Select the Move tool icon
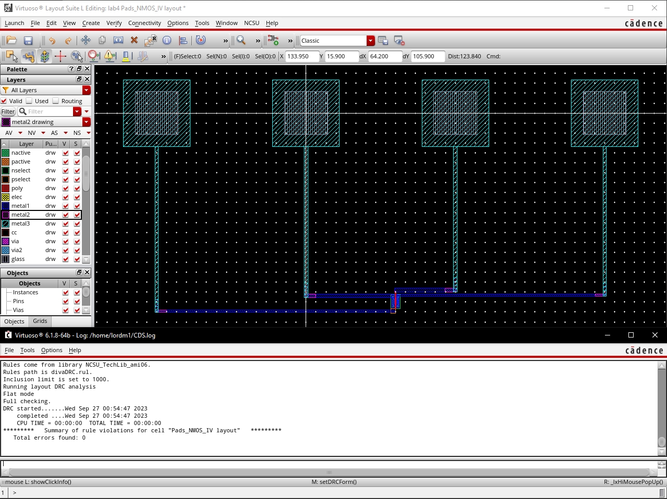The image size is (667, 499). 86,41
